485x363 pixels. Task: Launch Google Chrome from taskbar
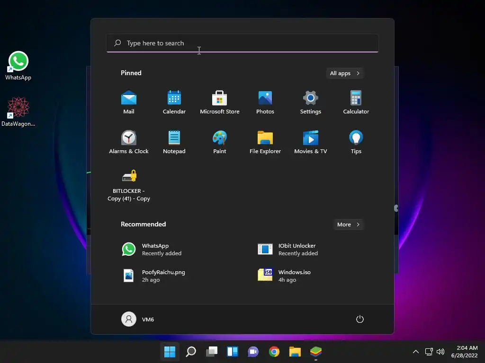click(274, 352)
